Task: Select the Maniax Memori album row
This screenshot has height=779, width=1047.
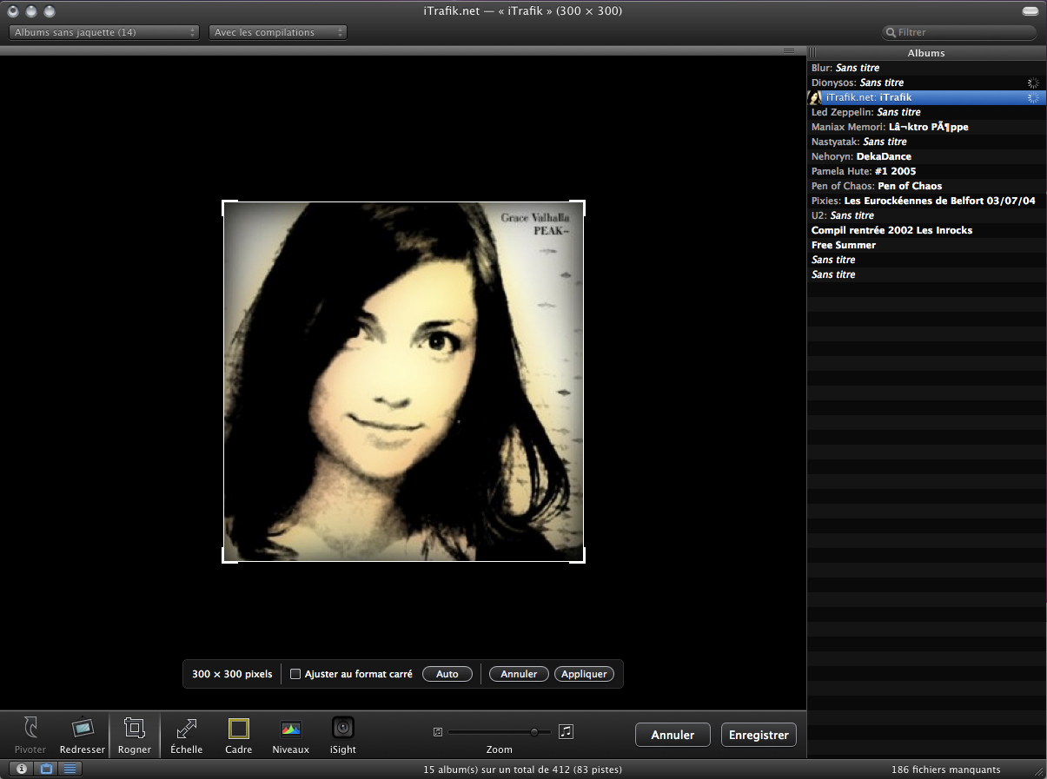Action: [926, 127]
